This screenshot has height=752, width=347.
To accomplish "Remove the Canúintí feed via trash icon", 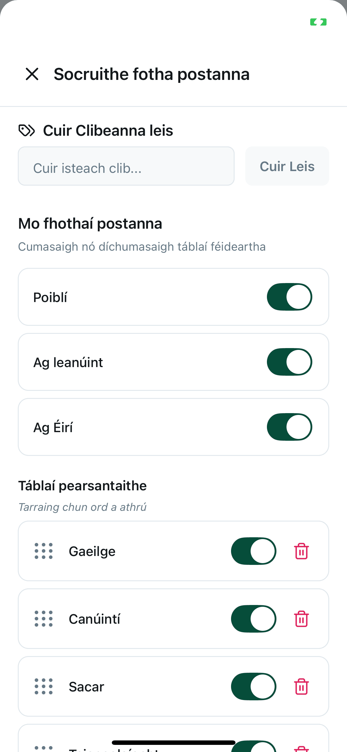I will 301,619.
